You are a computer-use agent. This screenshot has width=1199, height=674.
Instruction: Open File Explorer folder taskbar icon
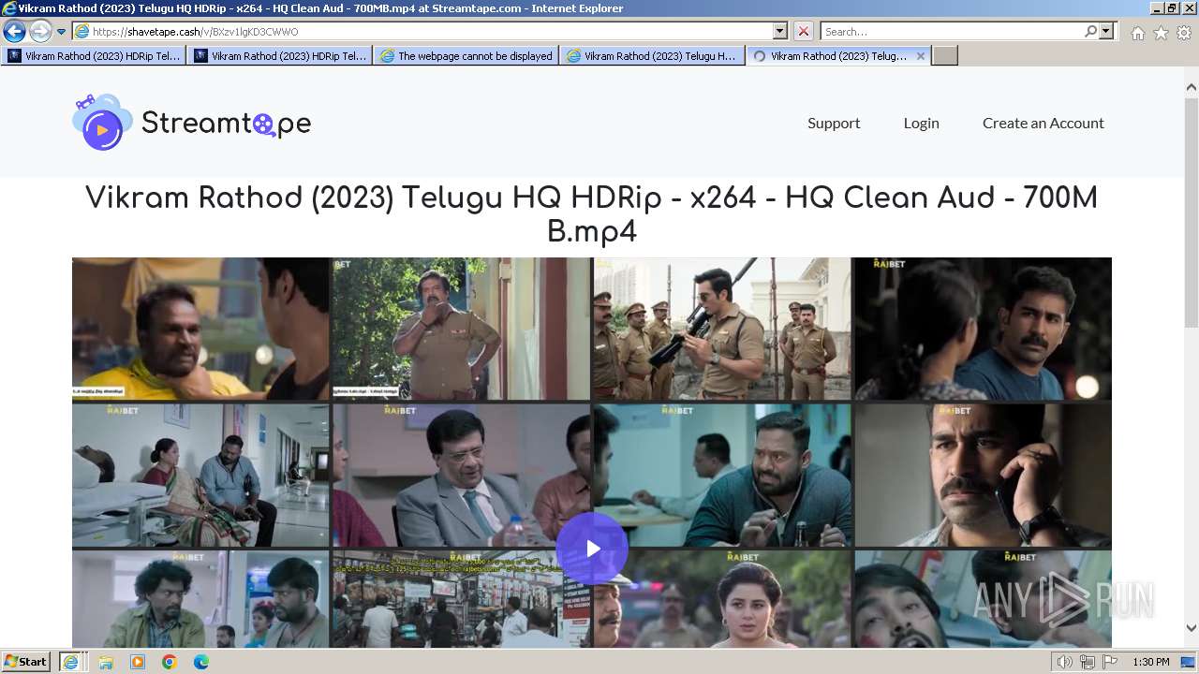pyautogui.click(x=106, y=662)
